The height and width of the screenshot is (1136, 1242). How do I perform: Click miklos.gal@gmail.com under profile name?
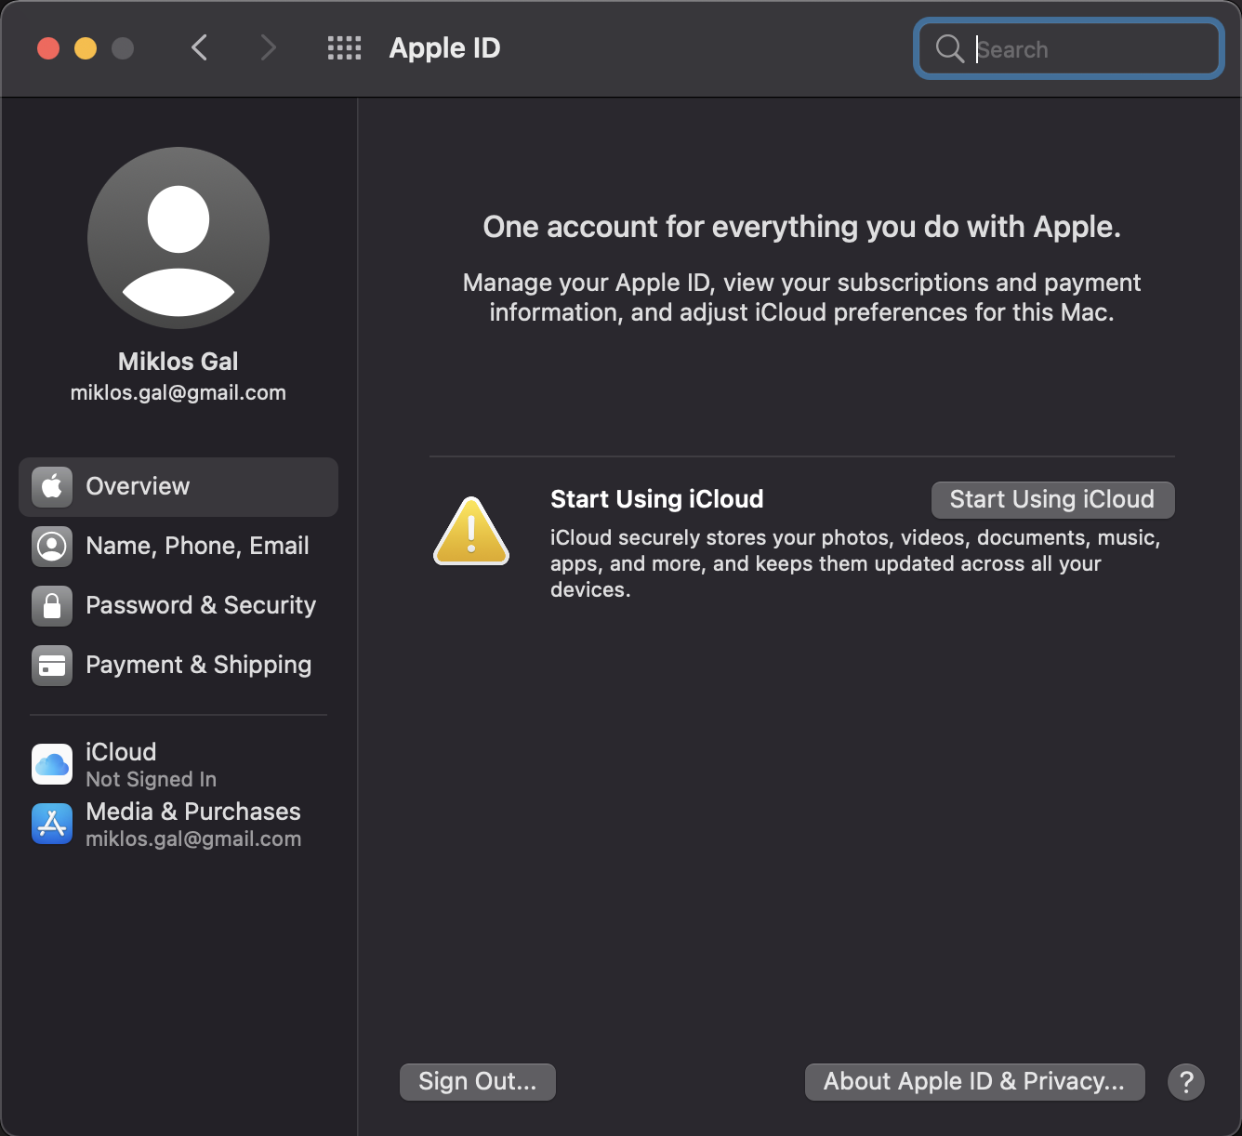178,392
